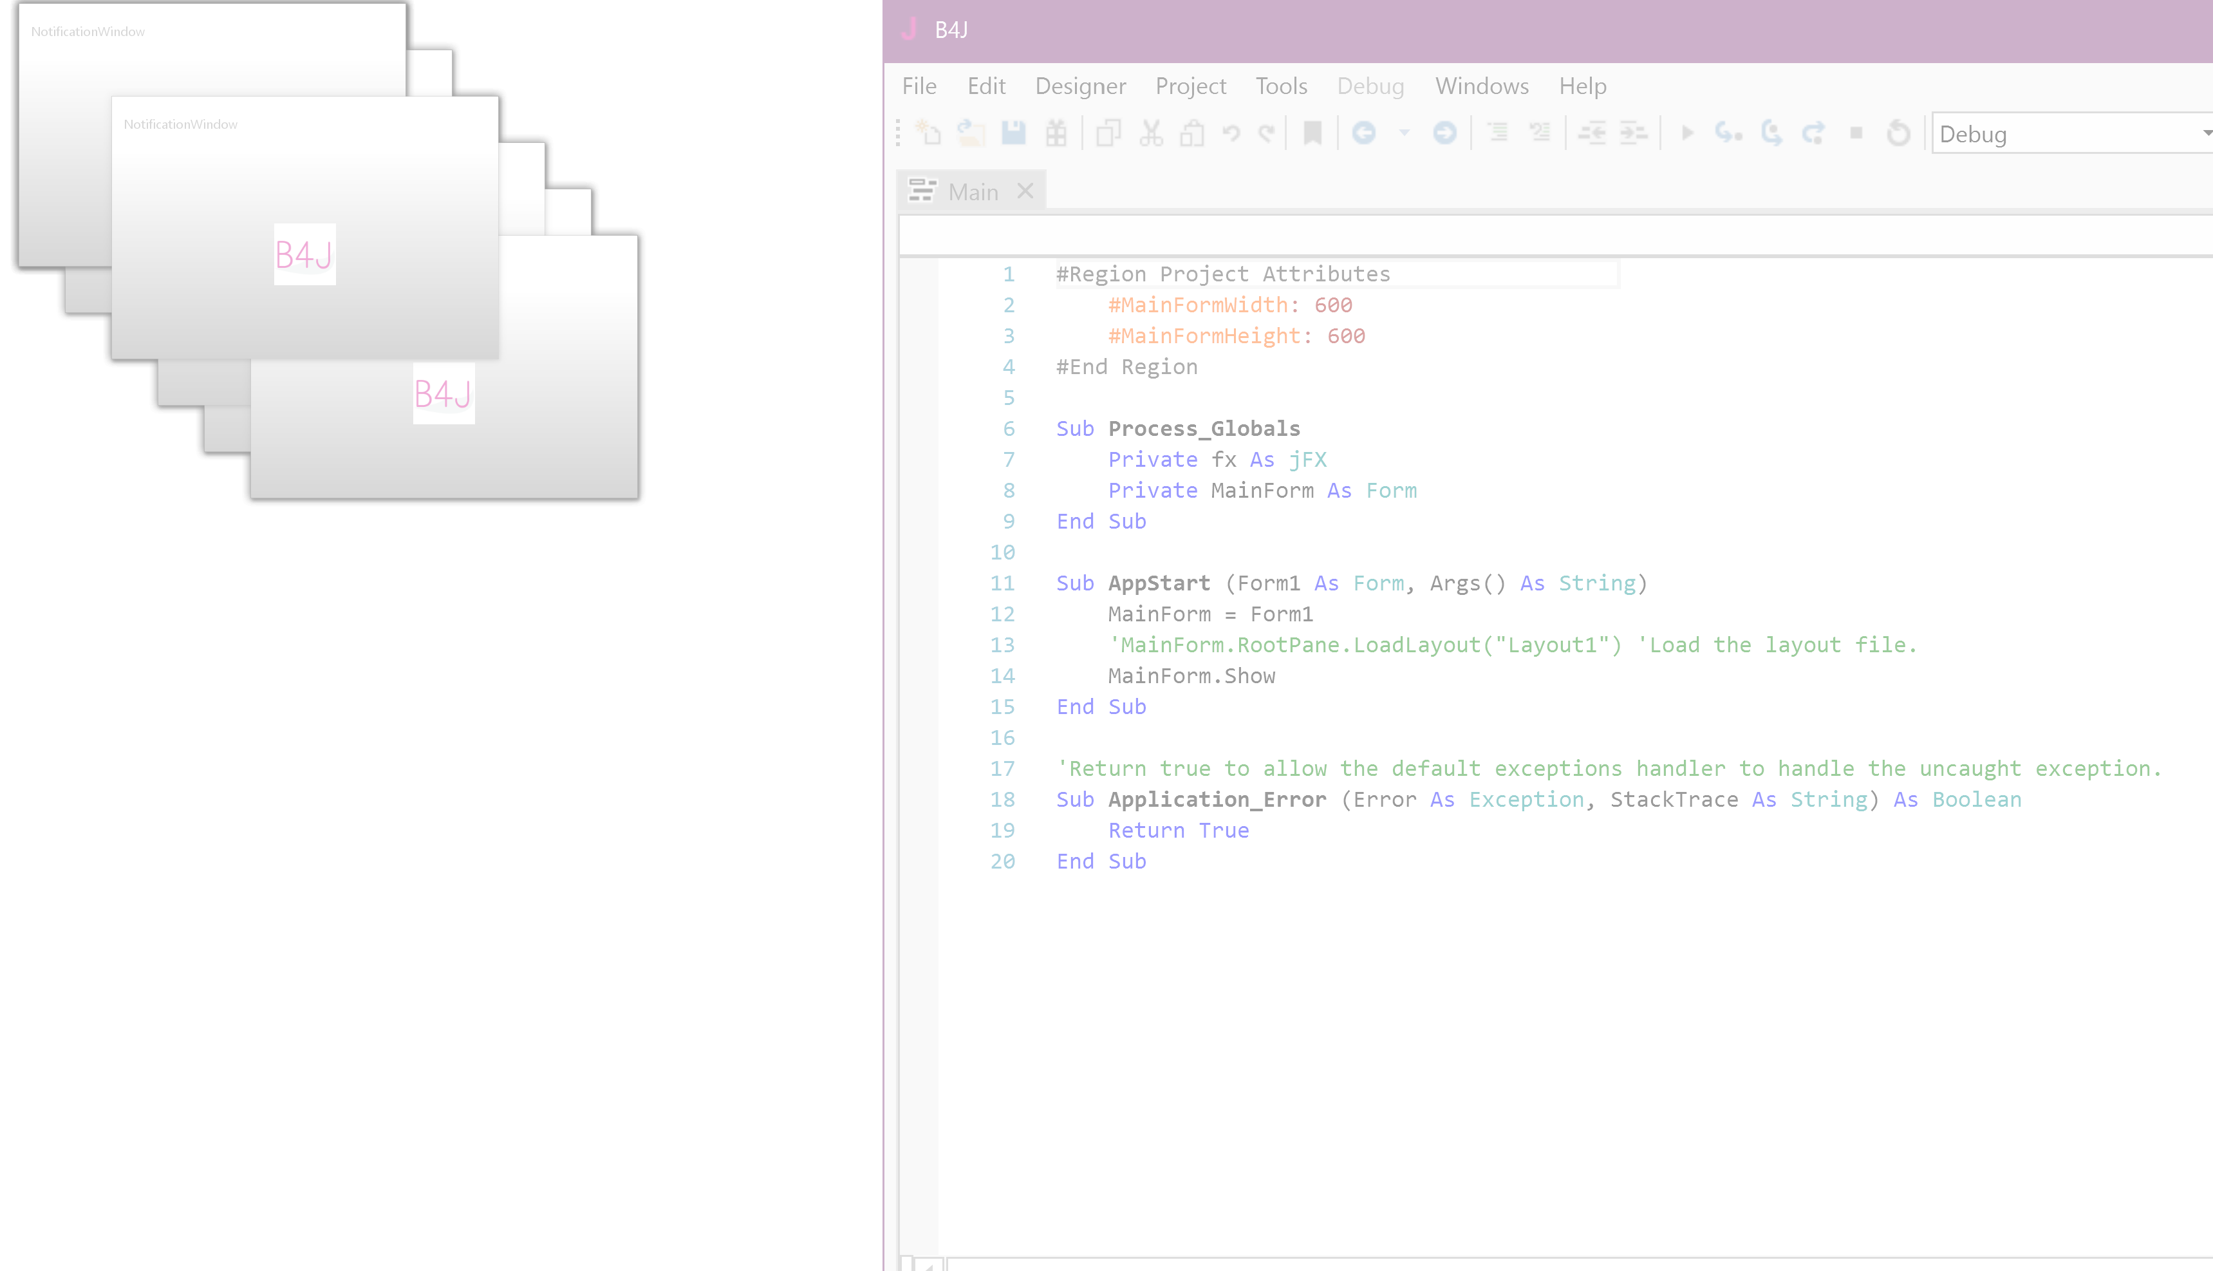Click the Main module tab
2213x1271 pixels.
pos(972,192)
